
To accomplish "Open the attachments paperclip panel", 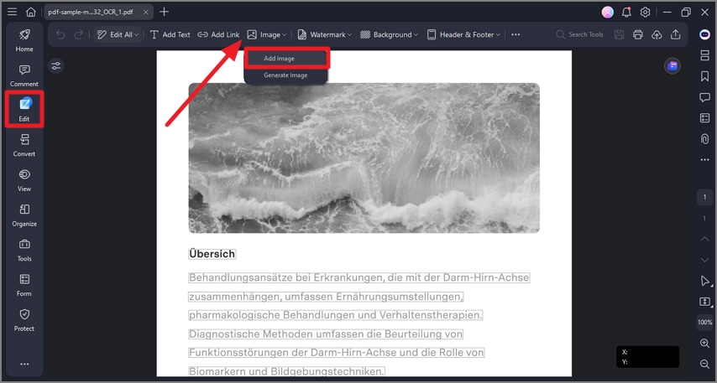I will point(704,139).
